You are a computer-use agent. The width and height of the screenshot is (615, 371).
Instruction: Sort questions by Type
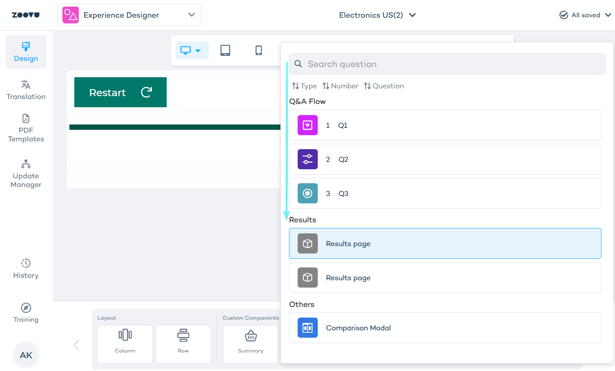click(x=304, y=86)
